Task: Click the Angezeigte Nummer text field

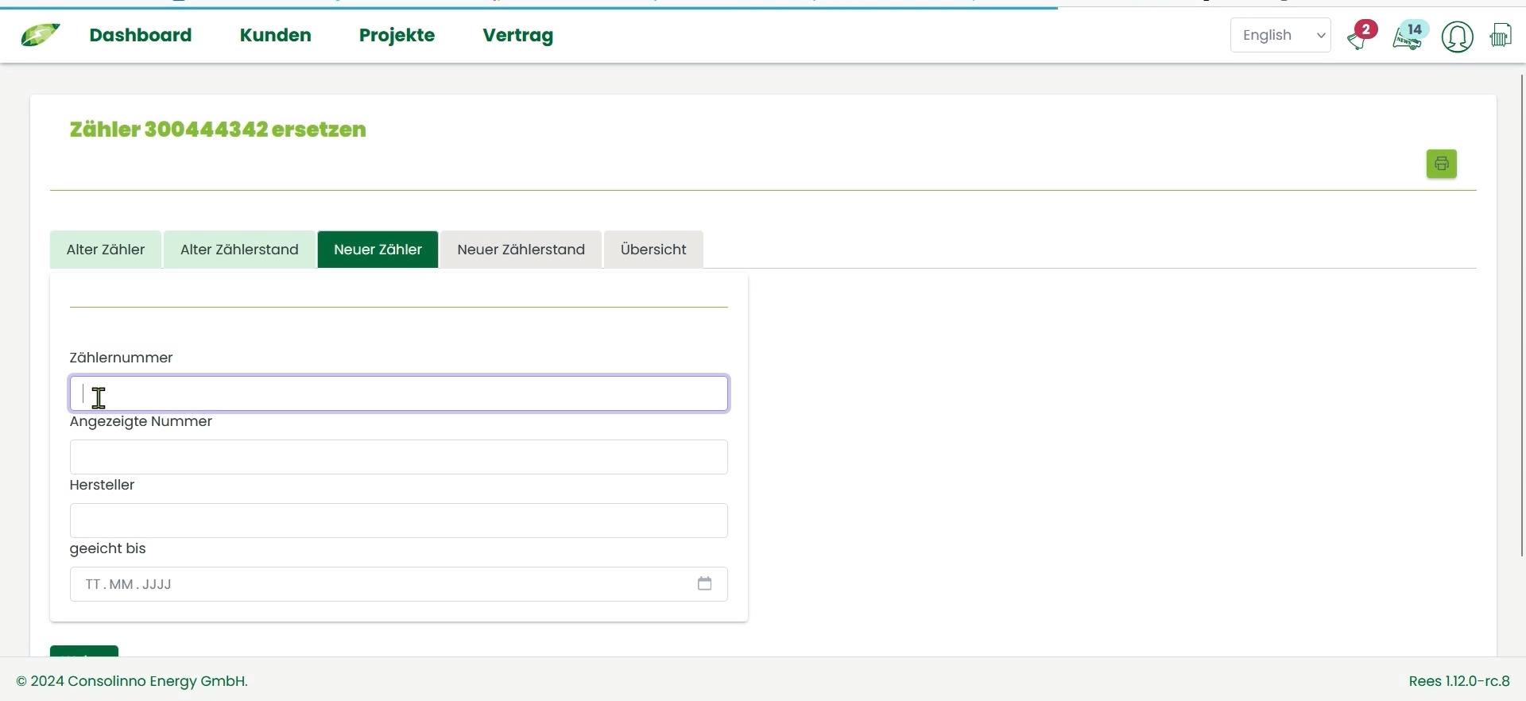Action: (x=399, y=457)
